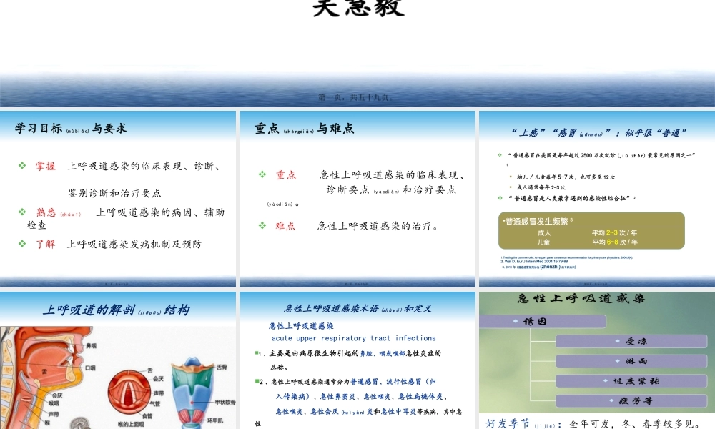This screenshot has width=715, height=429.
Task: Select the olive-colored 普通感冒发生频繁 table block
Action: [591, 230]
